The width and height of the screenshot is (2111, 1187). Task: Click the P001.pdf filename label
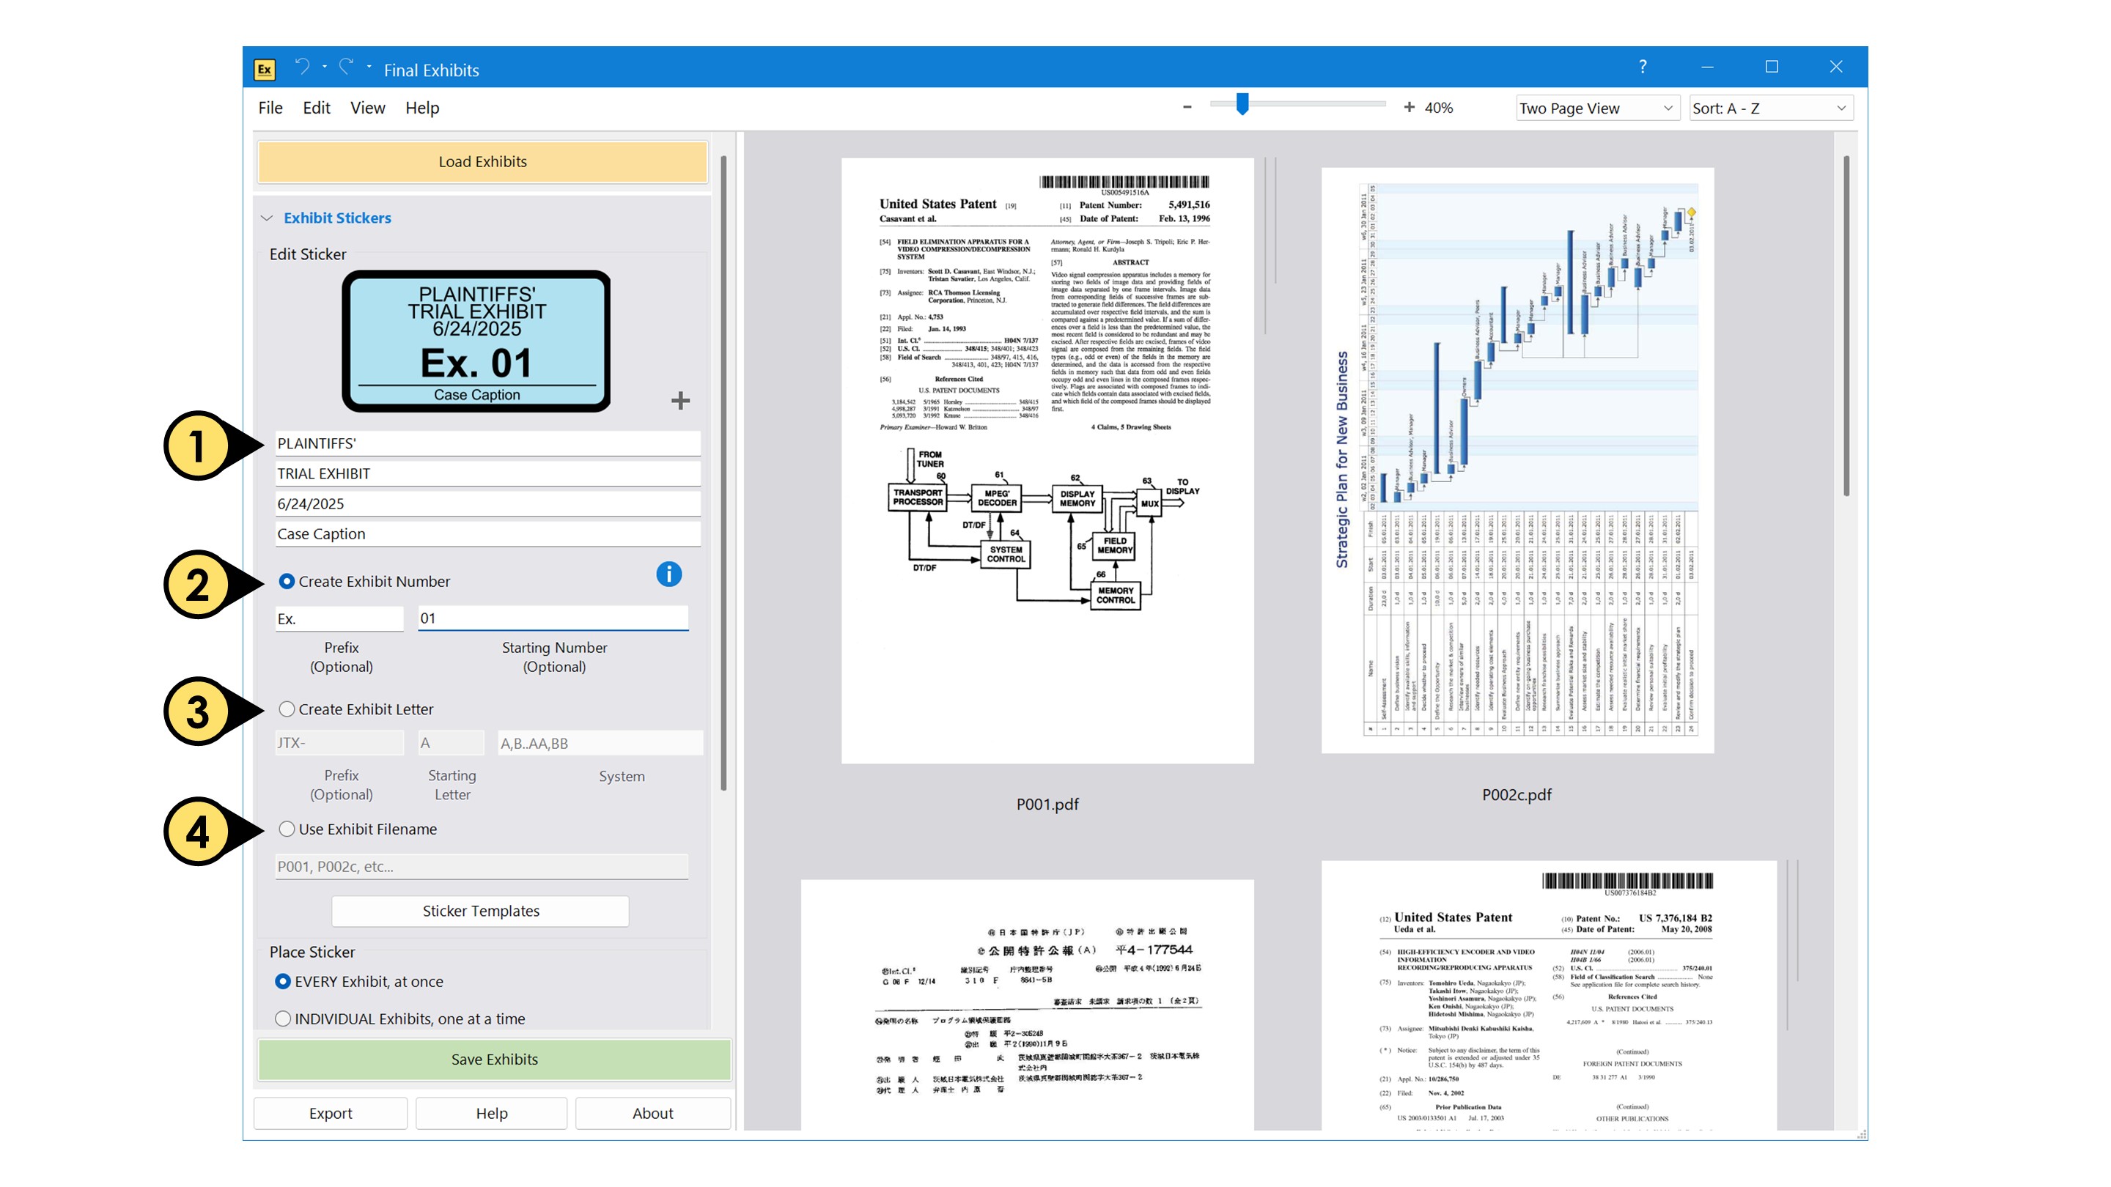[1047, 804]
